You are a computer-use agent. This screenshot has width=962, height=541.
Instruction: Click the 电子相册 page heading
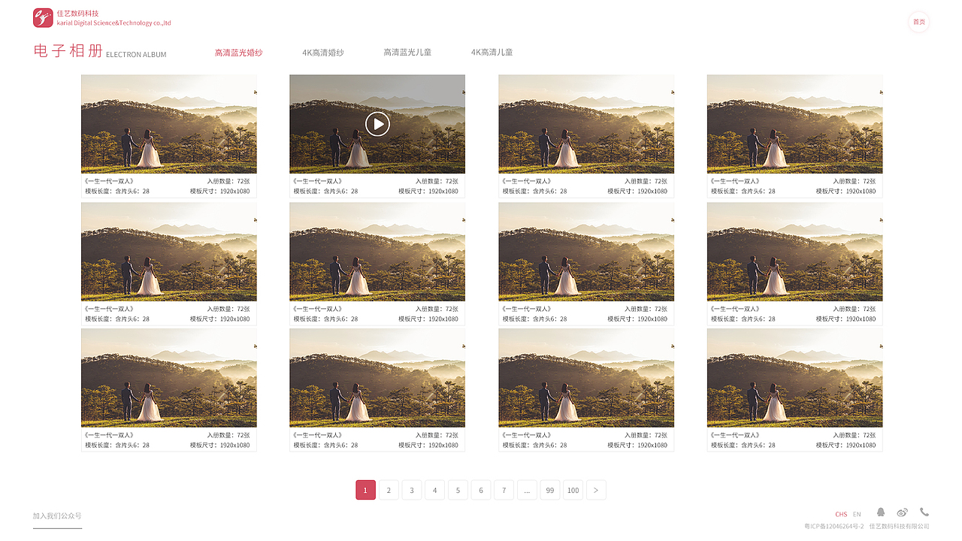pyautogui.click(x=68, y=51)
